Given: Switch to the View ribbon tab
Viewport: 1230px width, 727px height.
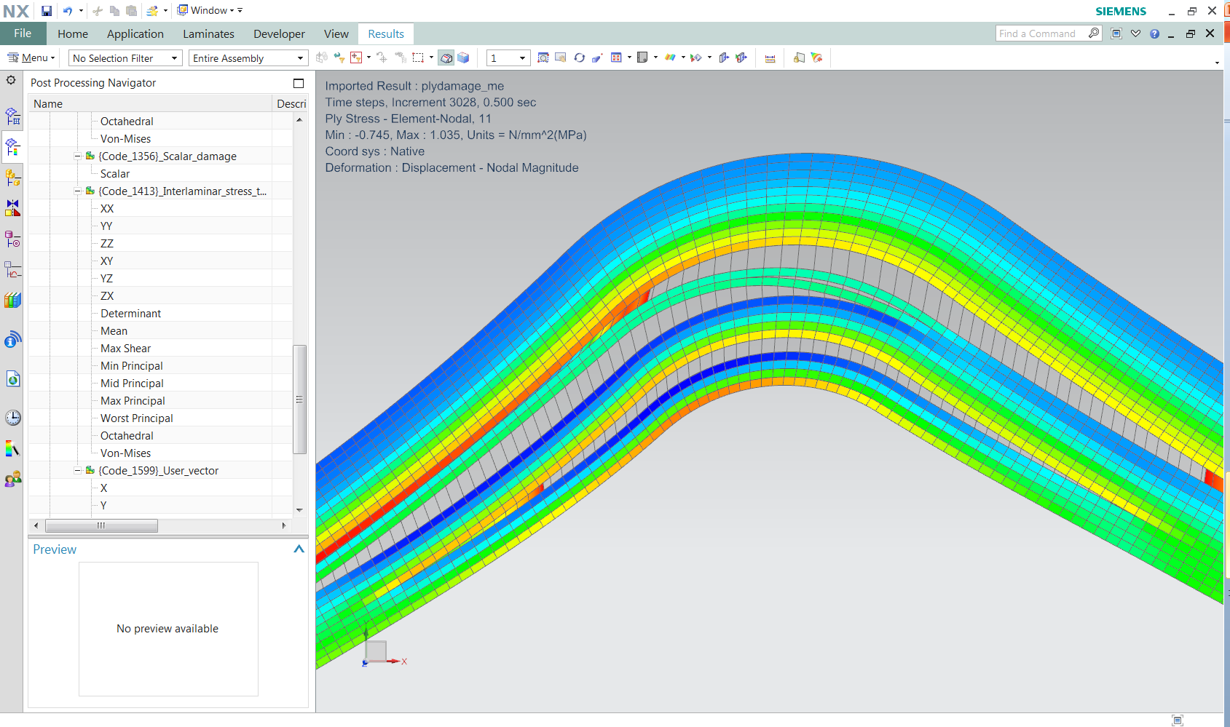Looking at the screenshot, I should click(x=336, y=33).
